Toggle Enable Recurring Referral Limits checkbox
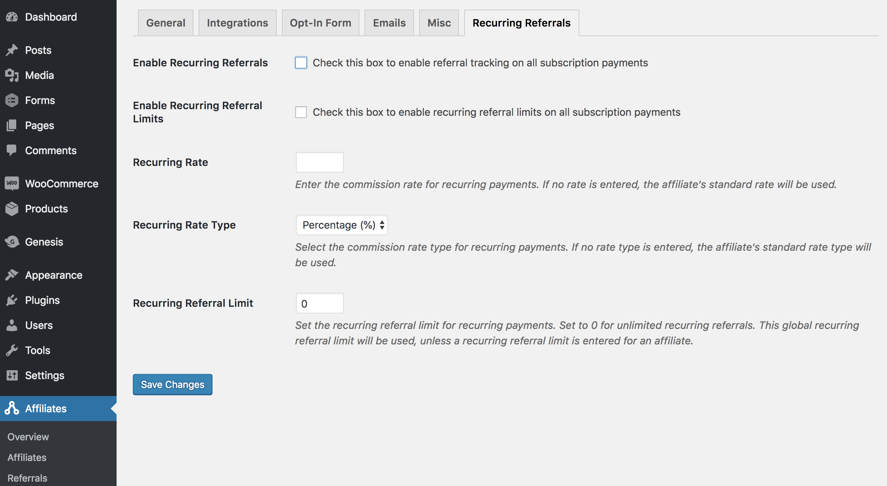Image resolution: width=887 pixels, height=486 pixels. 301,112
